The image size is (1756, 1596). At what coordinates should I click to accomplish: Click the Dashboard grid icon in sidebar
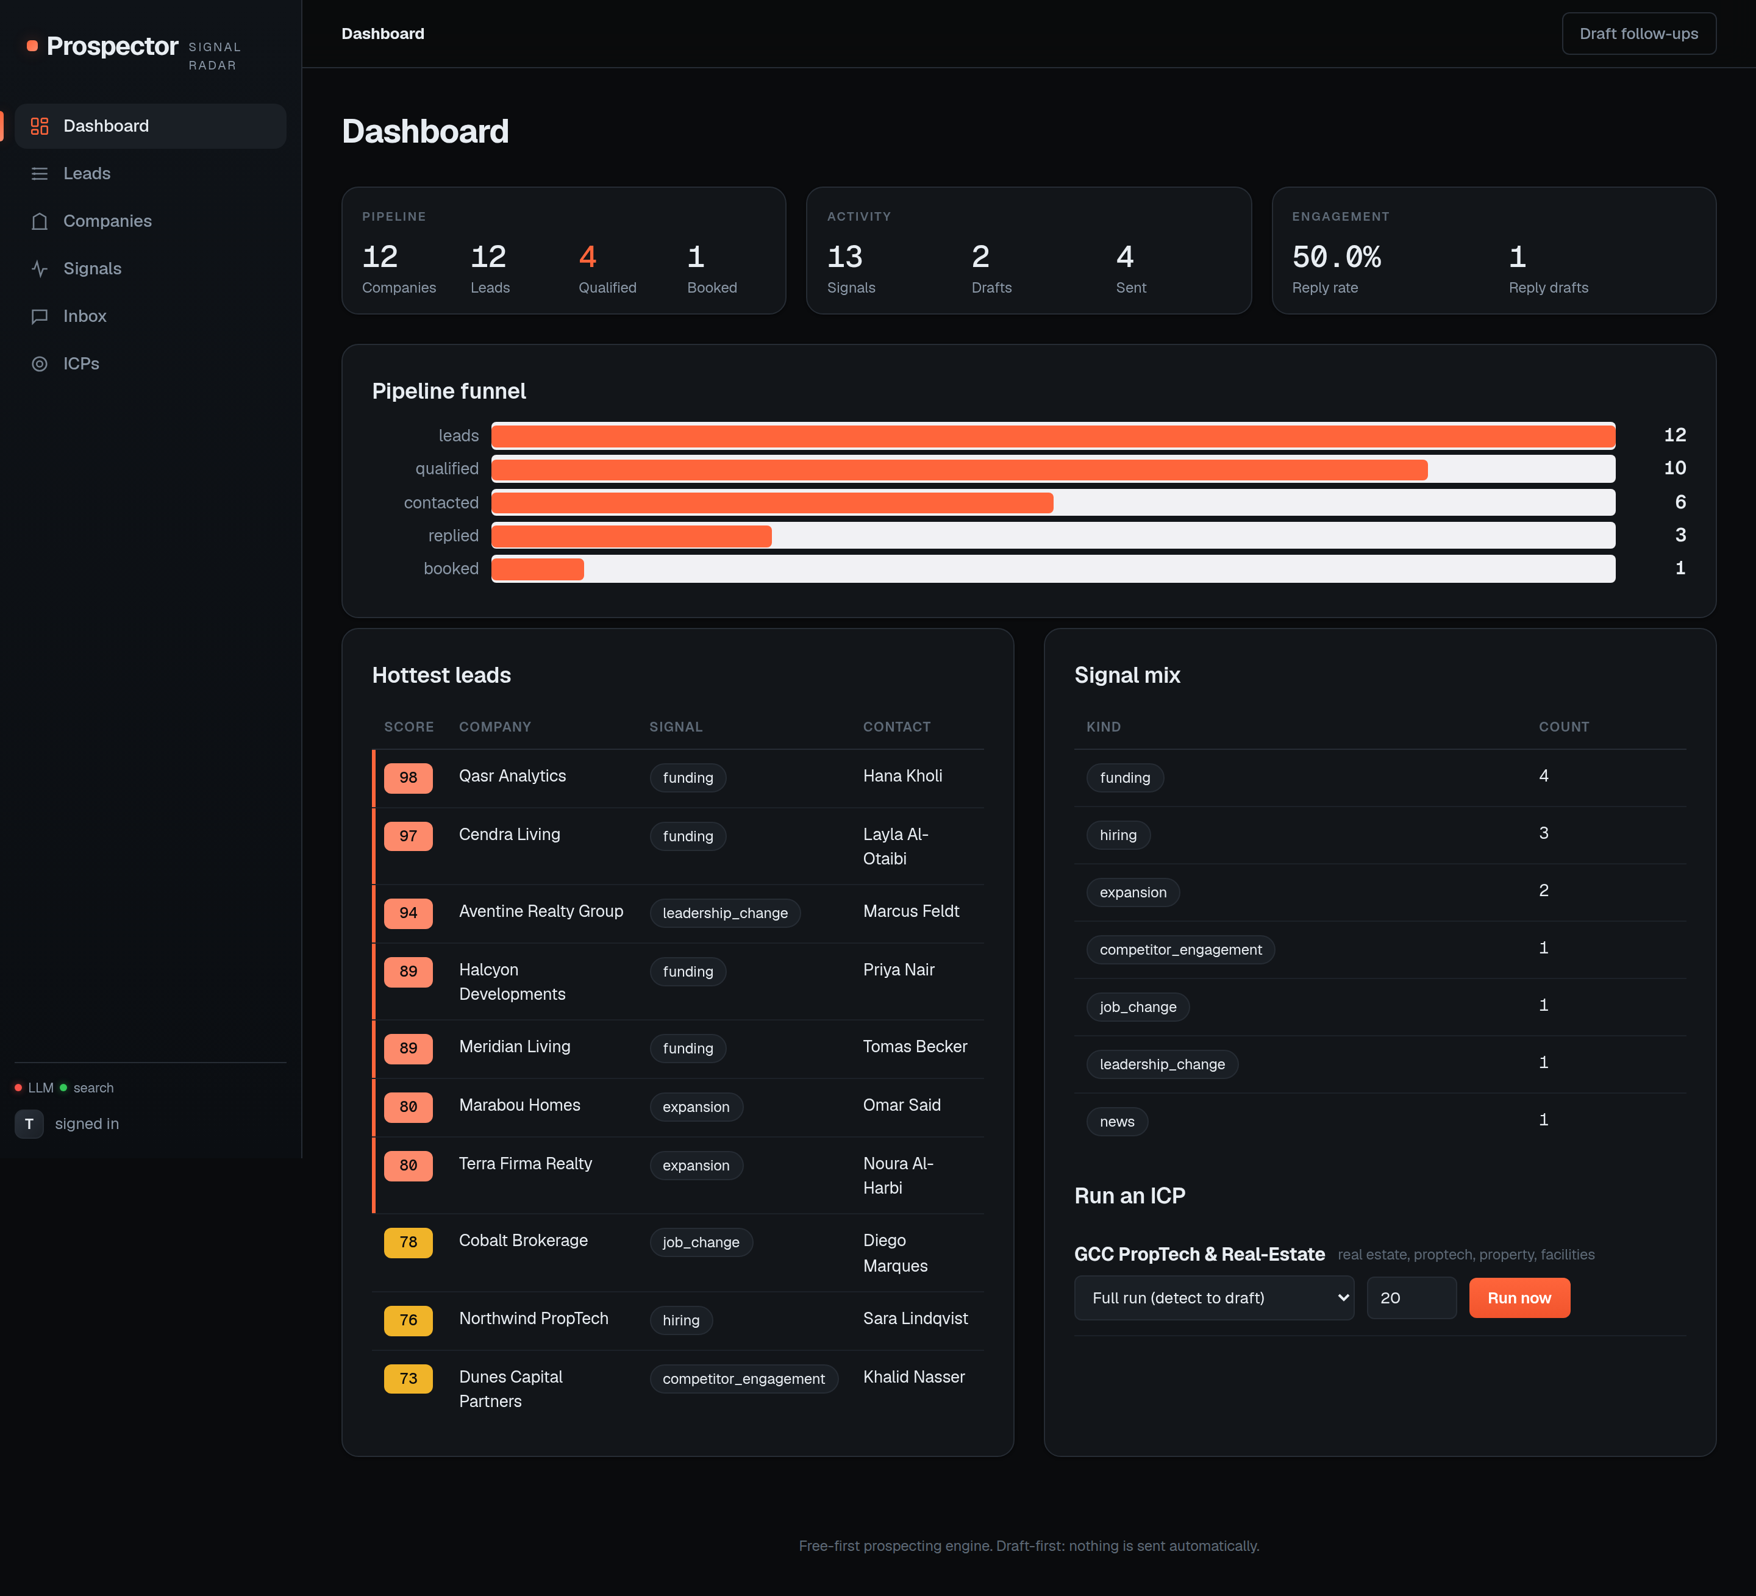[39, 126]
